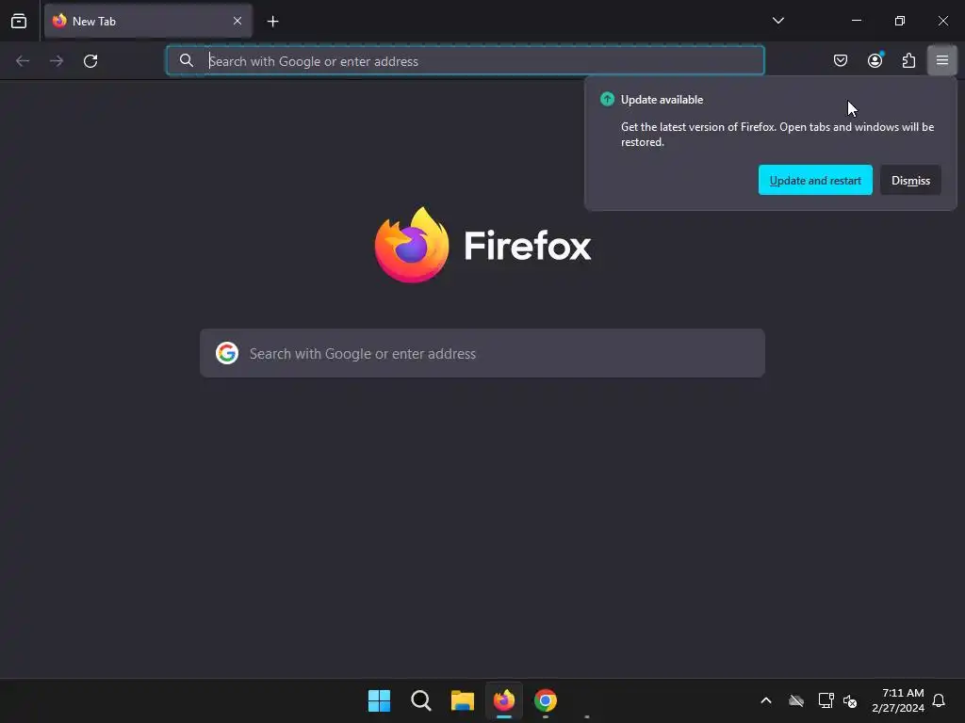Click the green update arrow icon

pos(607,99)
